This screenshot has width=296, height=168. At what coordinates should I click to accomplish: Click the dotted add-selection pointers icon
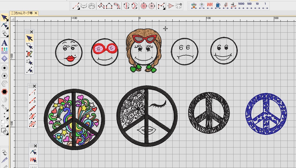click(179, 6)
